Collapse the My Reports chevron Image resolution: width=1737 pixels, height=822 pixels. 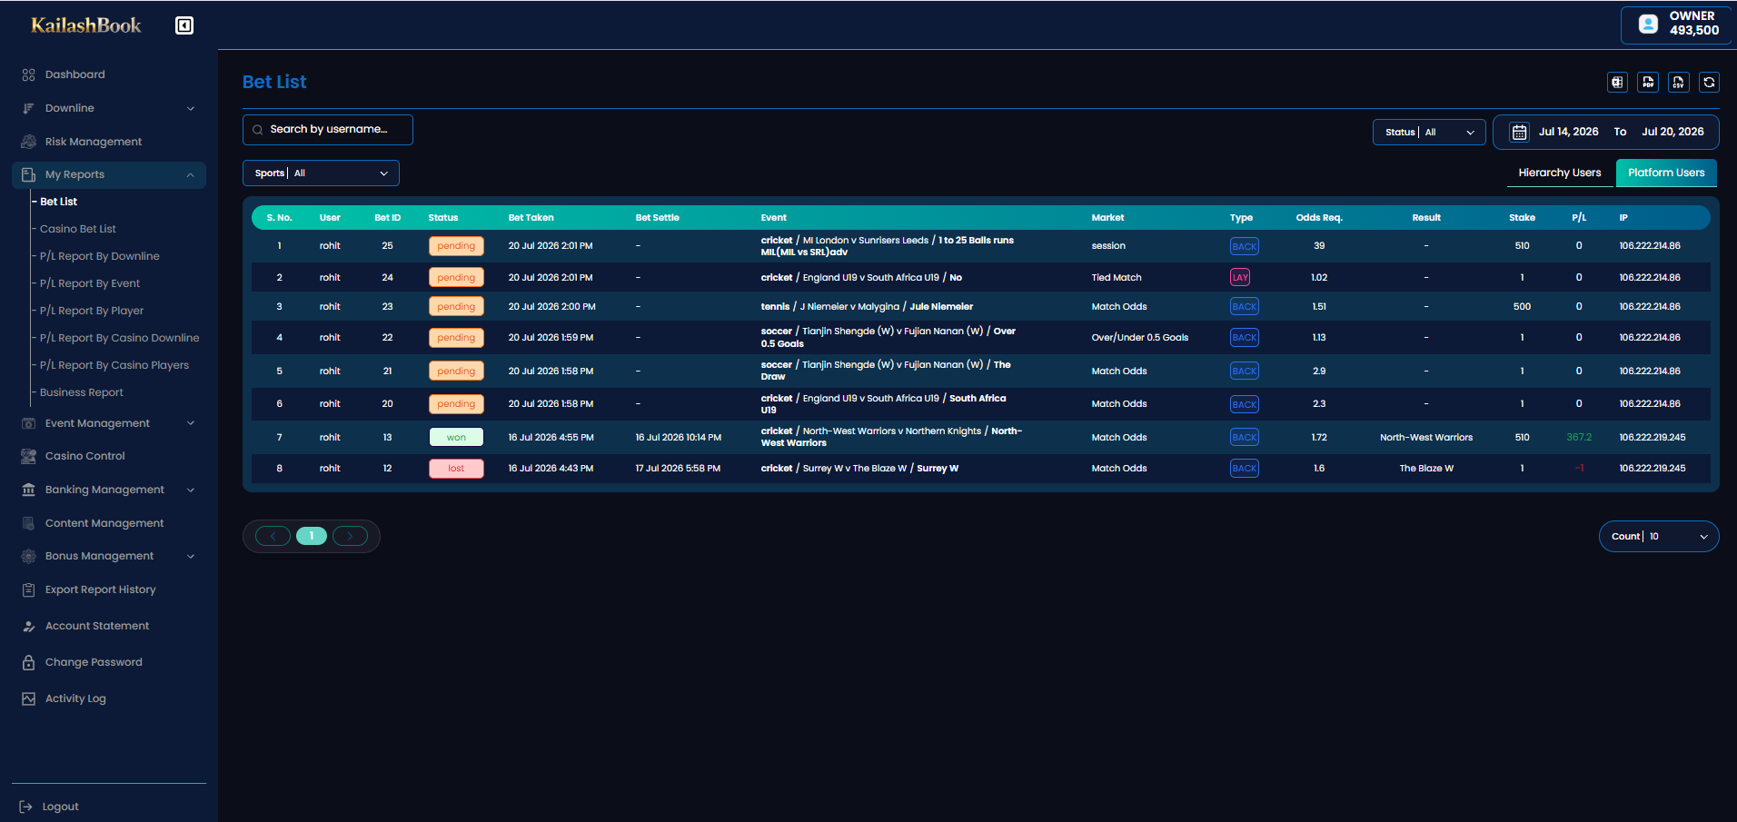pos(191,174)
